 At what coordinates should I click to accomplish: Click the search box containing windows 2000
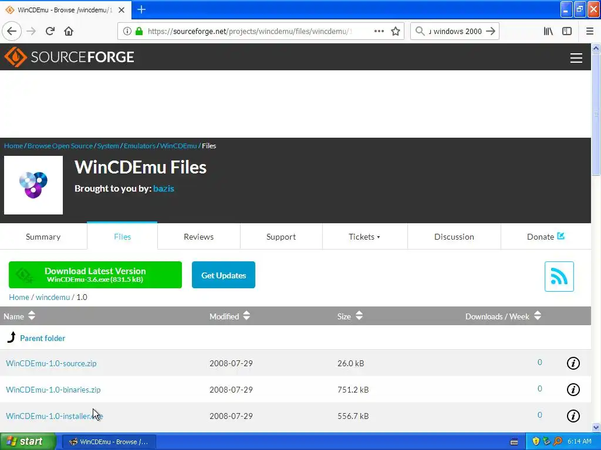click(x=455, y=31)
